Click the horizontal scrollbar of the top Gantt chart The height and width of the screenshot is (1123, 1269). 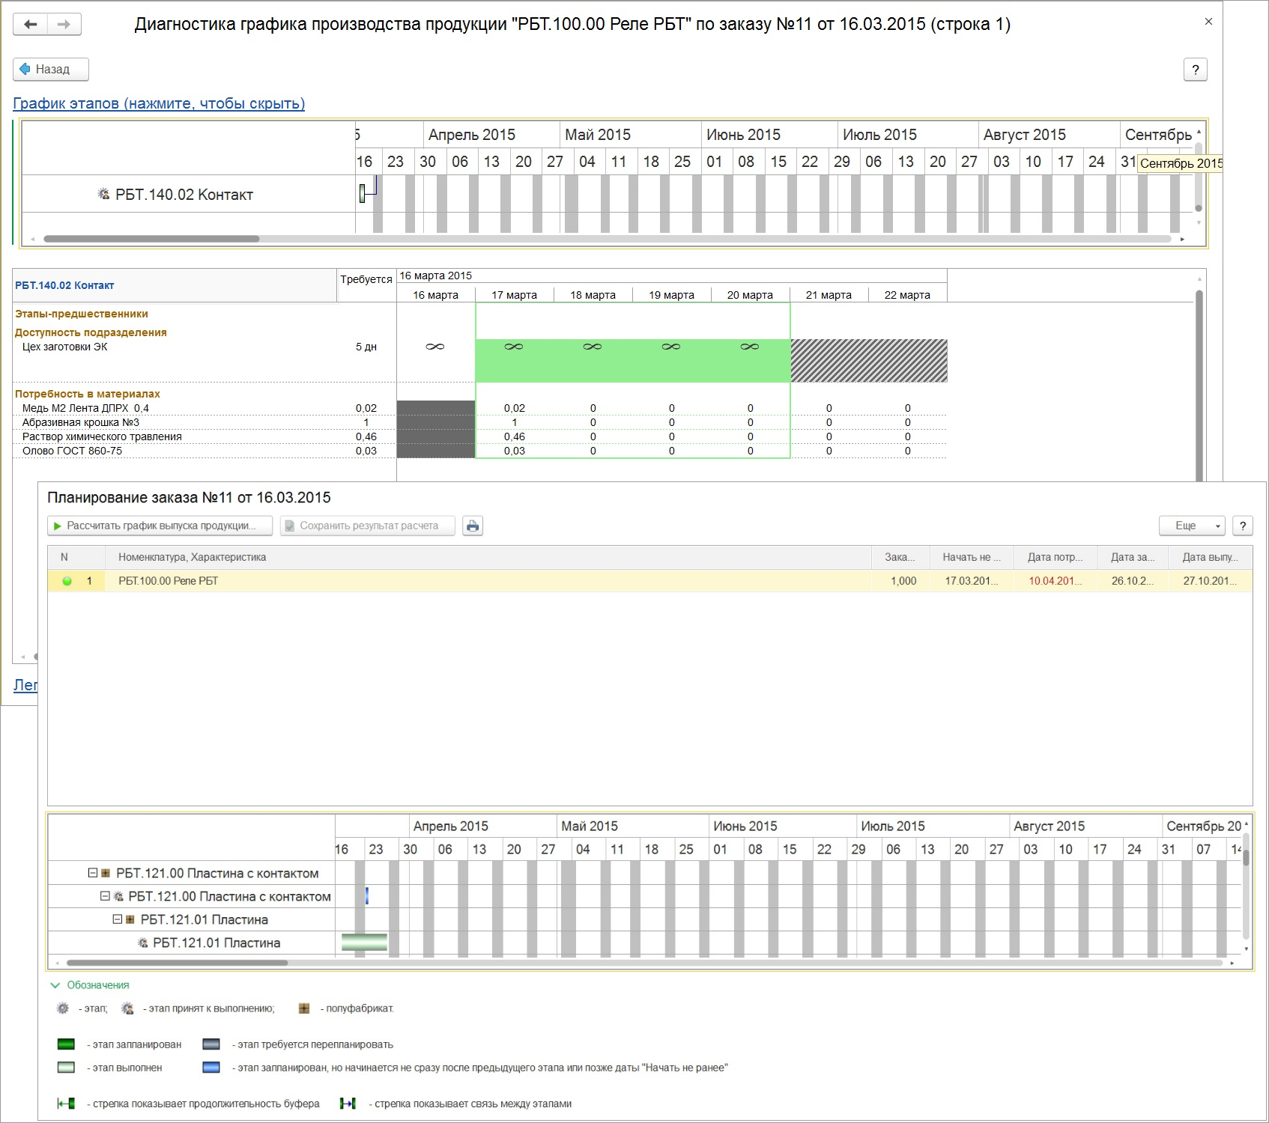click(x=151, y=239)
